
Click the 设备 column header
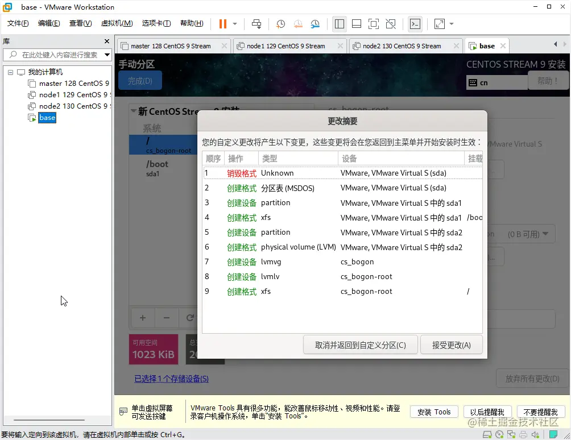pyautogui.click(x=401, y=159)
